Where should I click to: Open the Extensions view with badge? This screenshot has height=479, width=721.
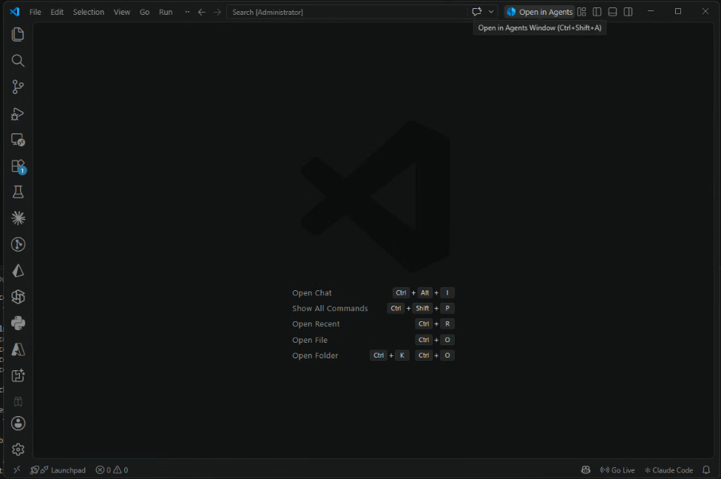coord(18,166)
